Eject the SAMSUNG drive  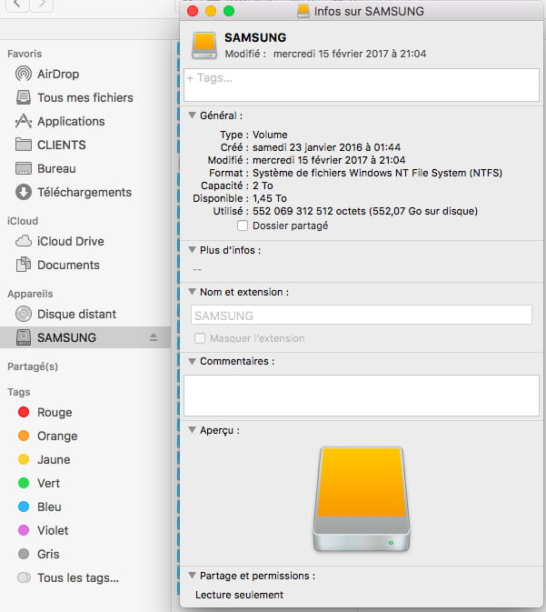tap(154, 337)
